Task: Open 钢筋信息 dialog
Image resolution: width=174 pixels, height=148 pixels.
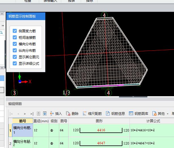Action: click(115, 113)
